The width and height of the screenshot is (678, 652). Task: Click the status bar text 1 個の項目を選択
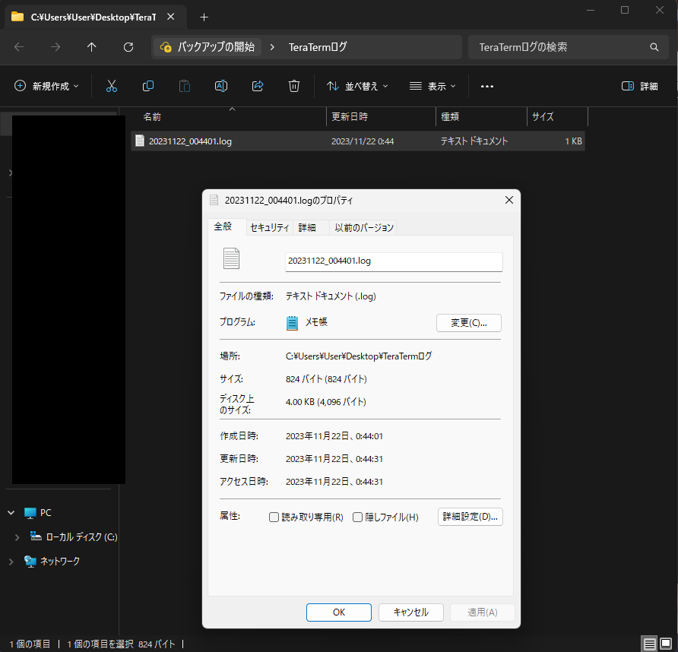(100, 644)
